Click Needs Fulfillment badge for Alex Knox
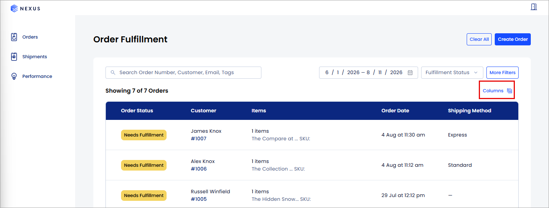549x208 pixels. [144, 165]
